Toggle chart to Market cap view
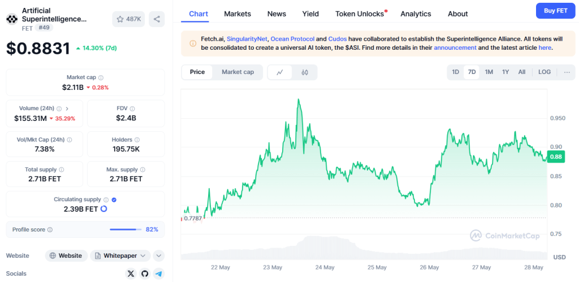 coord(237,72)
